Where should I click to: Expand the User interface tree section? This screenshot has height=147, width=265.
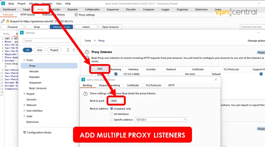coord(24,111)
